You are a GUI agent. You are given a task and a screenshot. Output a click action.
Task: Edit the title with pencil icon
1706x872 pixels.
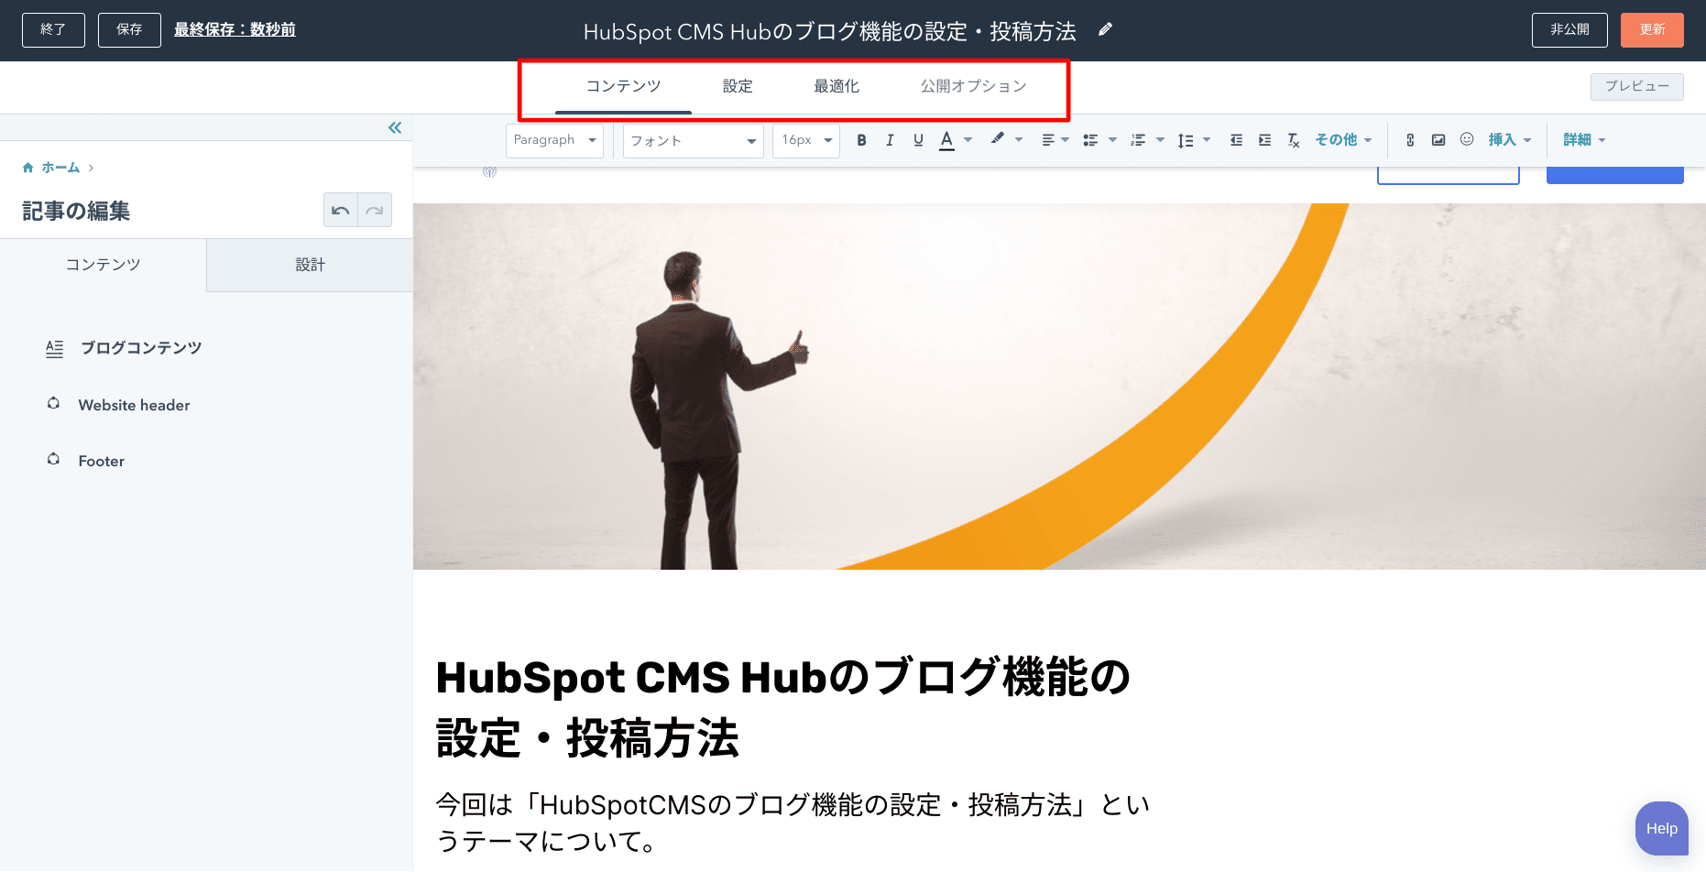point(1105,30)
